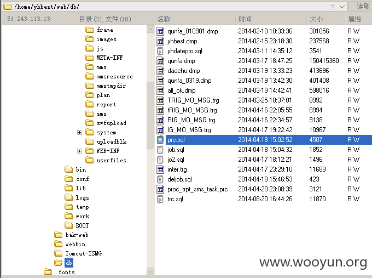The height and width of the screenshot is (278, 372).
Task: Expand the WEB-INF folder node
Action: tap(79, 151)
